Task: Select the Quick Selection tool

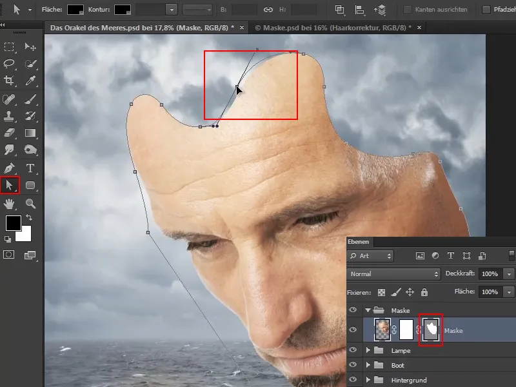Action: [30, 63]
